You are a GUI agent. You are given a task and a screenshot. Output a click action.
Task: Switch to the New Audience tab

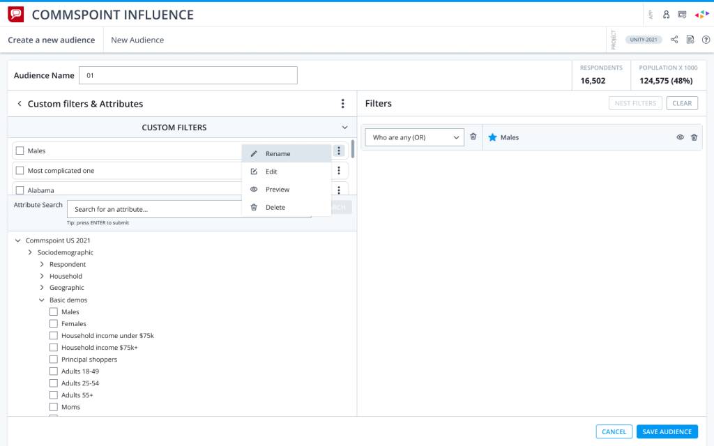pos(137,40)
